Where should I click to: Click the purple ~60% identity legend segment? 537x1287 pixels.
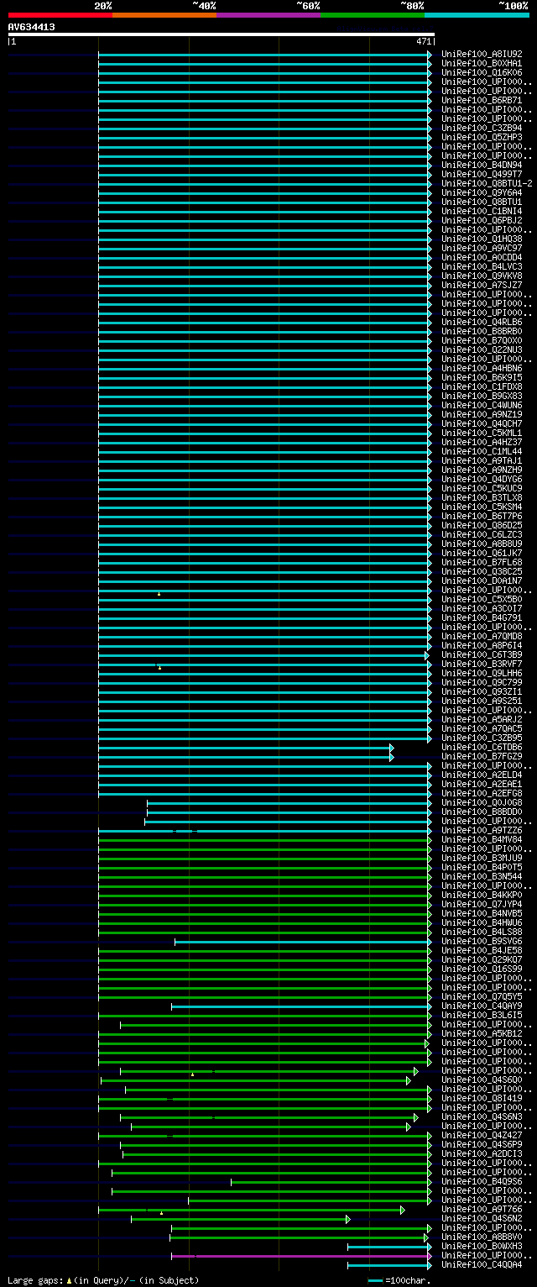pos(268,15)
